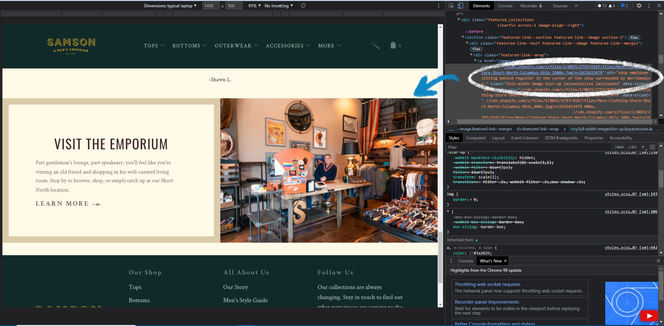Image resolution: width=664 pixels, height=326 pixels.
Task: Collapse the featured-link--section section node
Action: (x=463, y=37)
